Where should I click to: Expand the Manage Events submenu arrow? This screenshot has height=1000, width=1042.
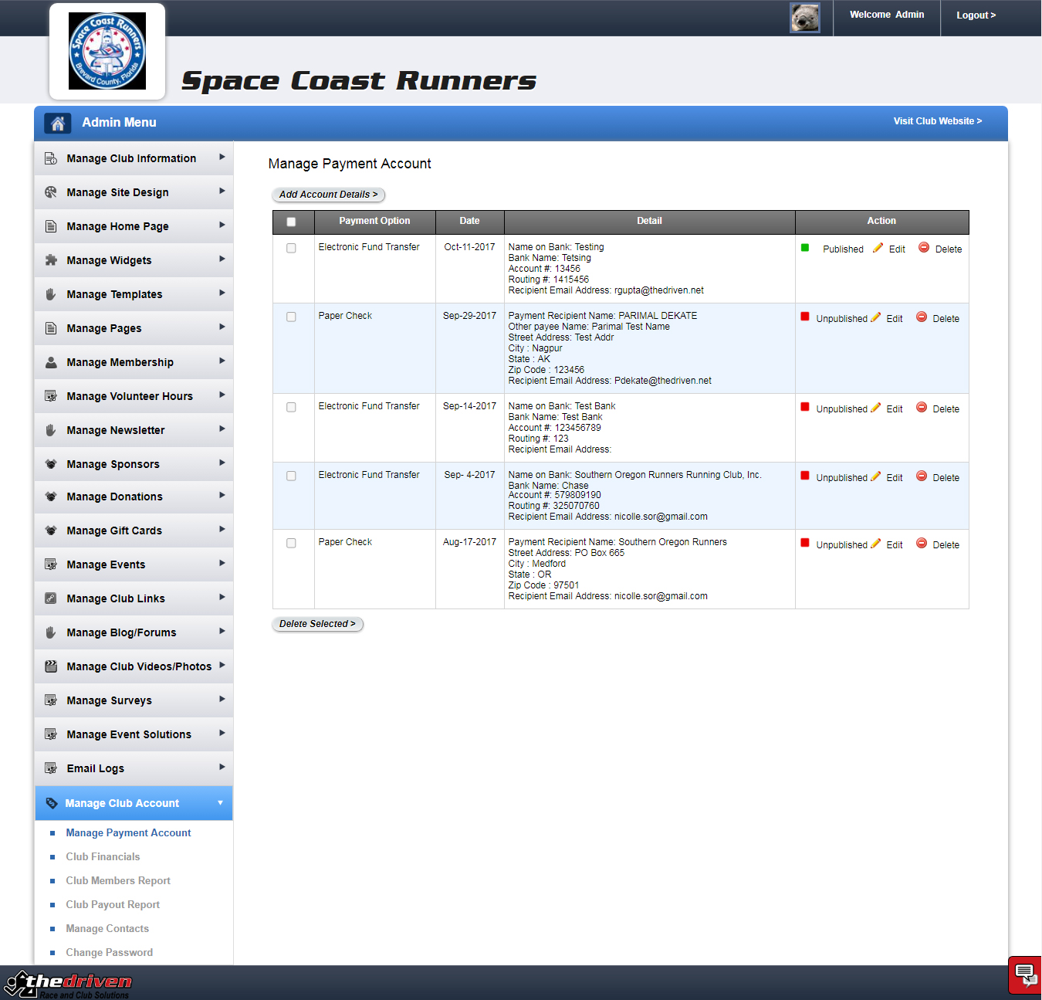tap(222, 564)
